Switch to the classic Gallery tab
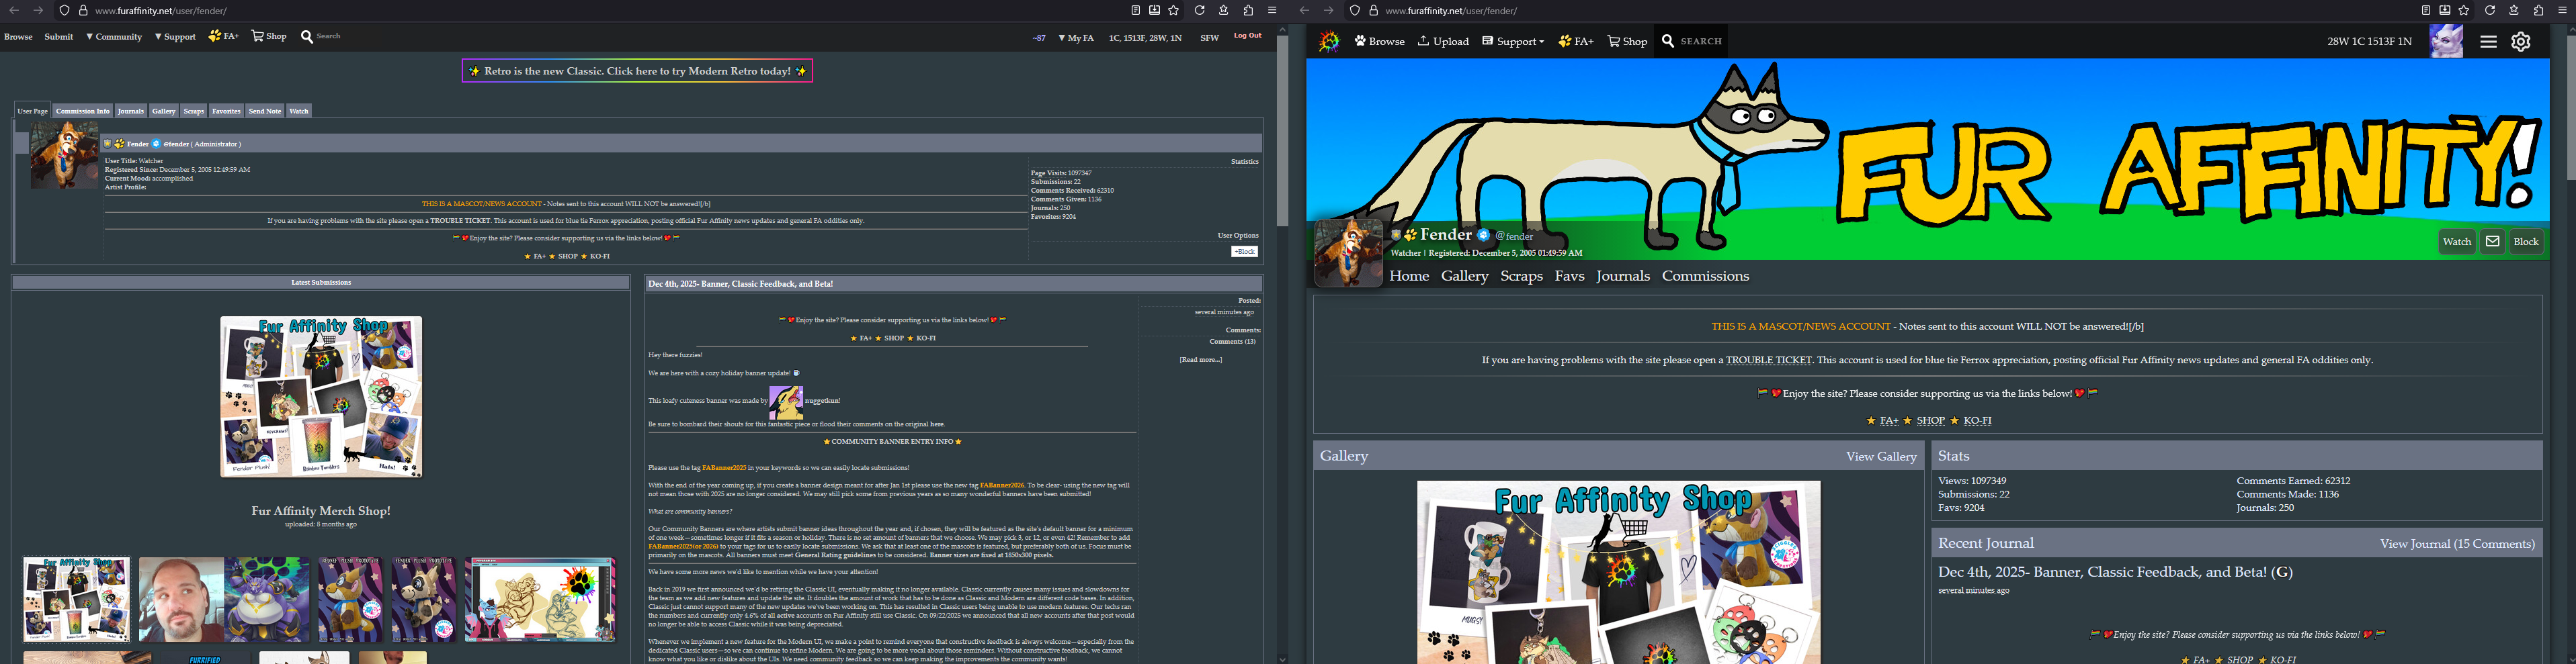 tap(164, 111)
